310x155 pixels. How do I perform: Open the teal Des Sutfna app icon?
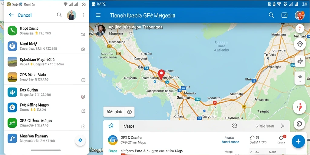12,92
